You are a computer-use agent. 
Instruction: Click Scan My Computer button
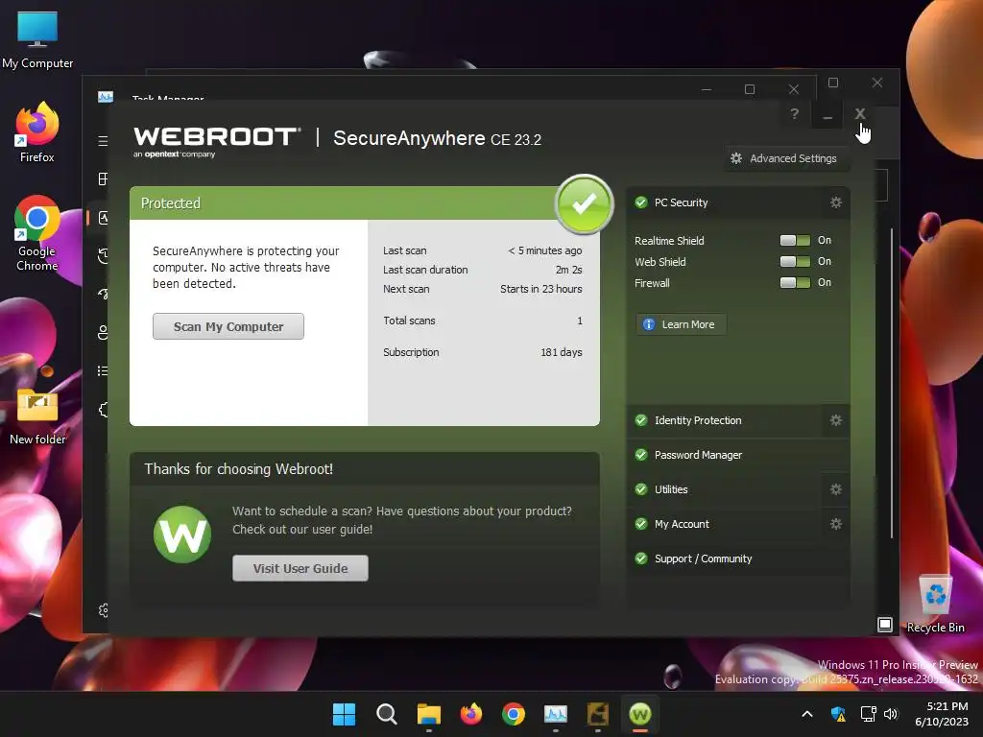(x=228, y=326)
